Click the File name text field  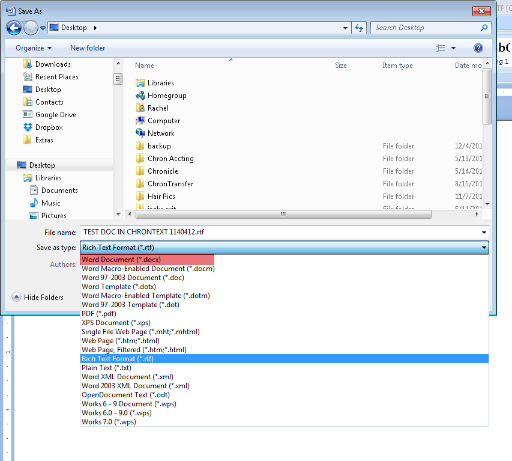point(280,232)
